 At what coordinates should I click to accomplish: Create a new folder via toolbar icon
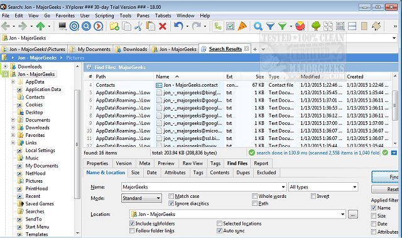(x=114, y=26)
